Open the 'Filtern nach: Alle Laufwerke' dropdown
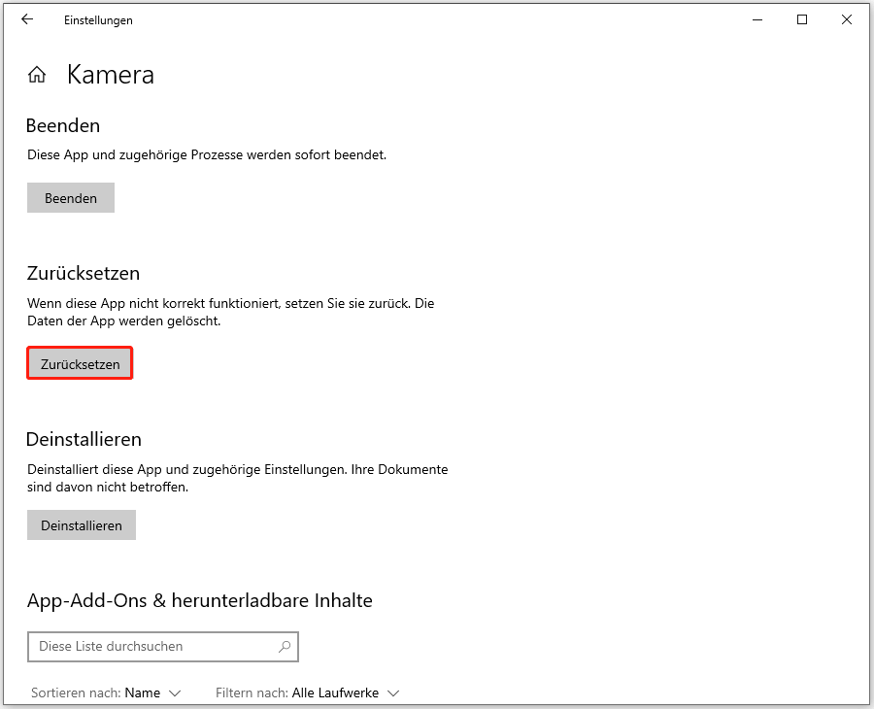 [x=308, y=692]
